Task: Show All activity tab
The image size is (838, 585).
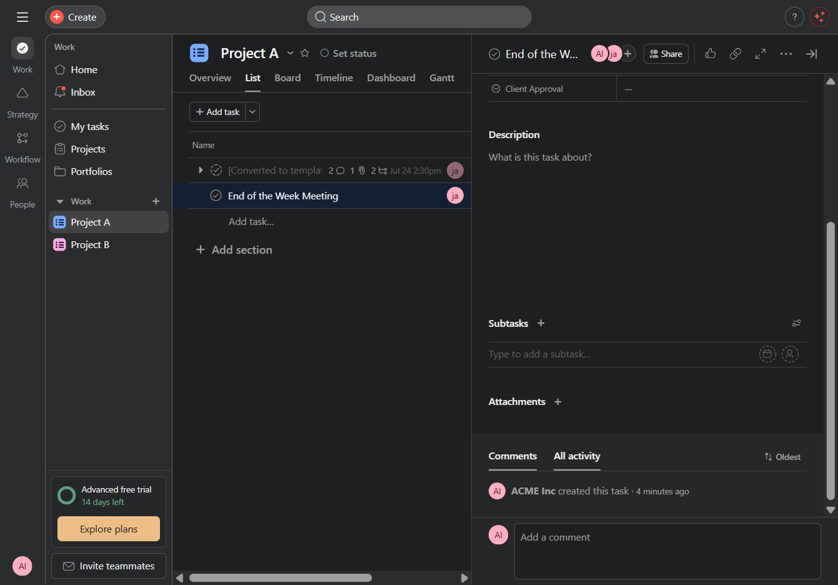Action: pyautogui.click(x=577, y=456)
